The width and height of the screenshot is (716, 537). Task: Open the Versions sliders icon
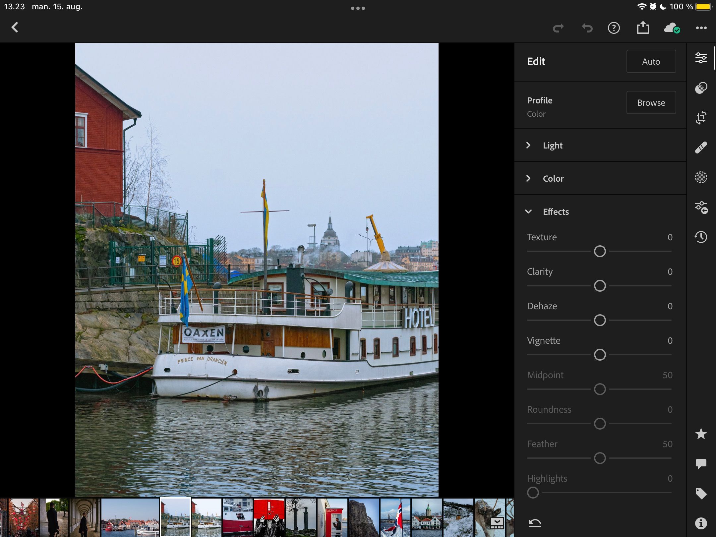pyautogui.click(x=701, y=208)
